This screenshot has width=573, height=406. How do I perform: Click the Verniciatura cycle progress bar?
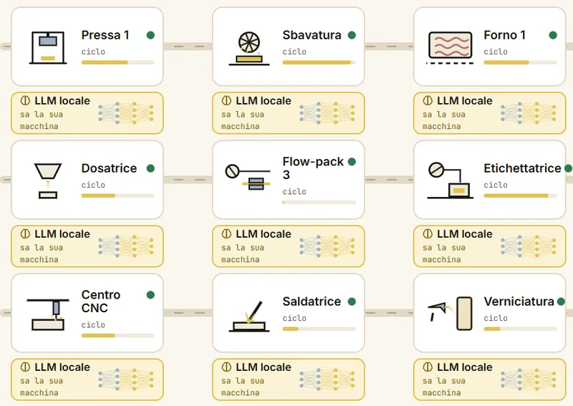(521, 329)
